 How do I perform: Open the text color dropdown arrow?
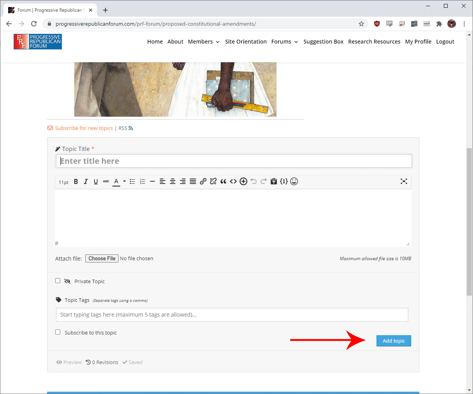(x=124, y=181)
